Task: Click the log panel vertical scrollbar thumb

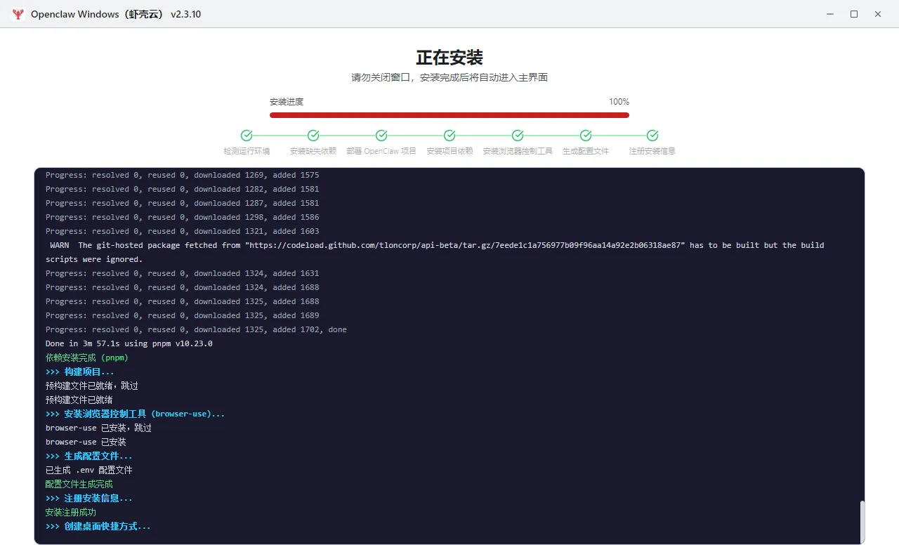Action: pyautogui.click(x=862, y=521)
